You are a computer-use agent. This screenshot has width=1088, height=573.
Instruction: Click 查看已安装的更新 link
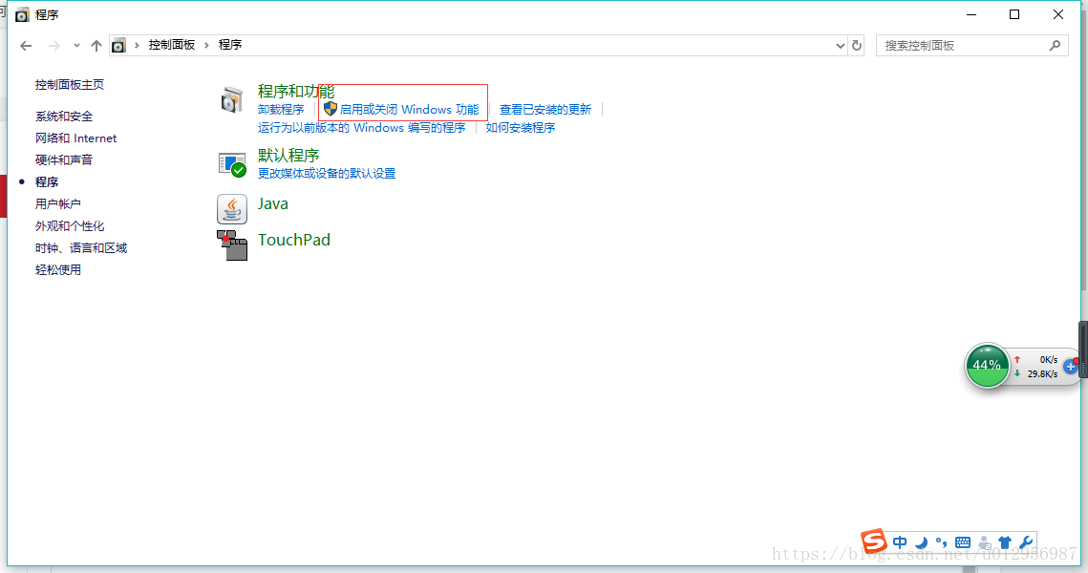545,110
